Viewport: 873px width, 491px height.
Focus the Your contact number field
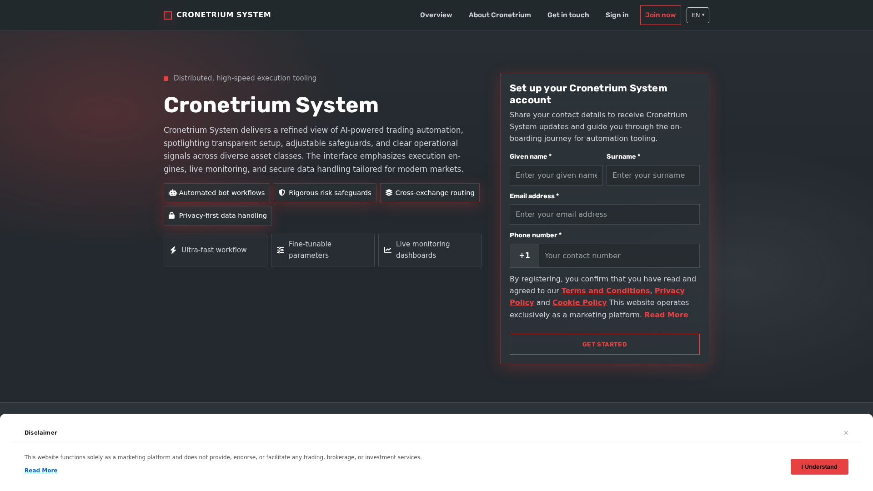[619, 256]
